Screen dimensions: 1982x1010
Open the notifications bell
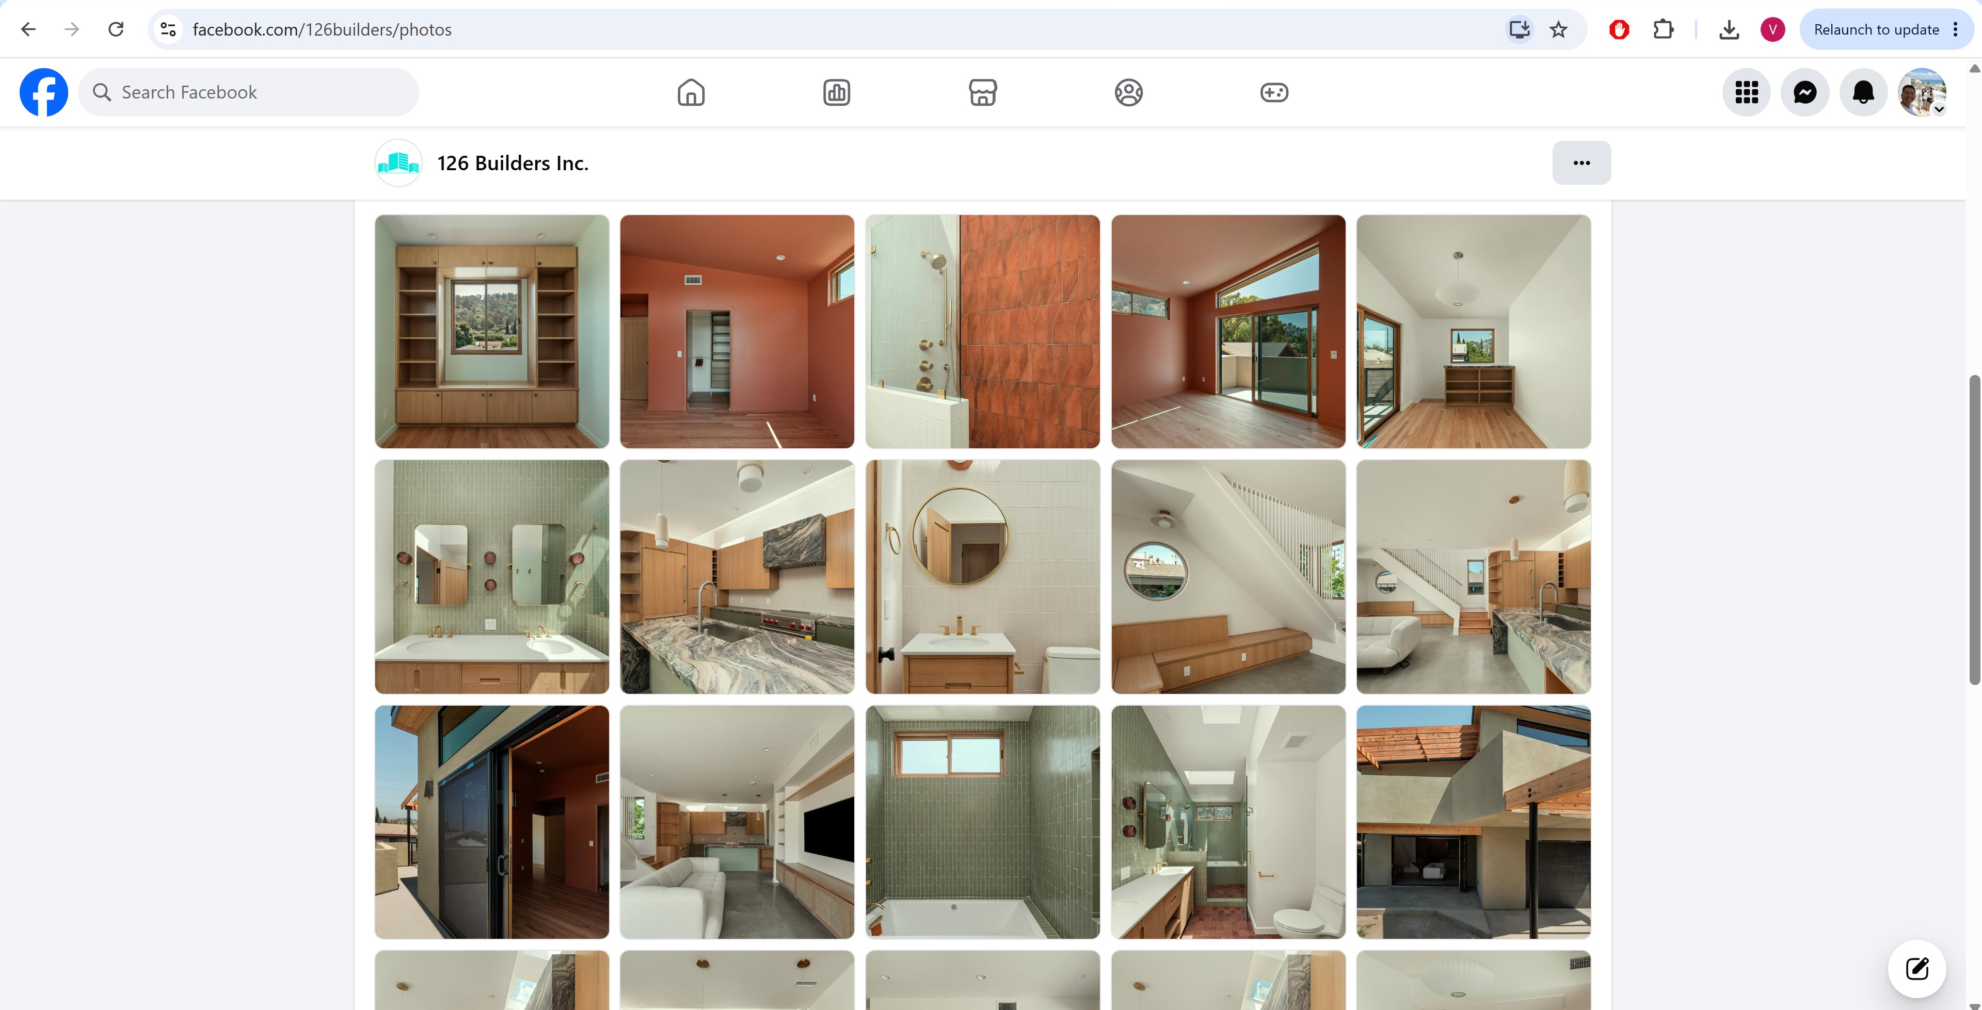click(x=1863, y=92)
